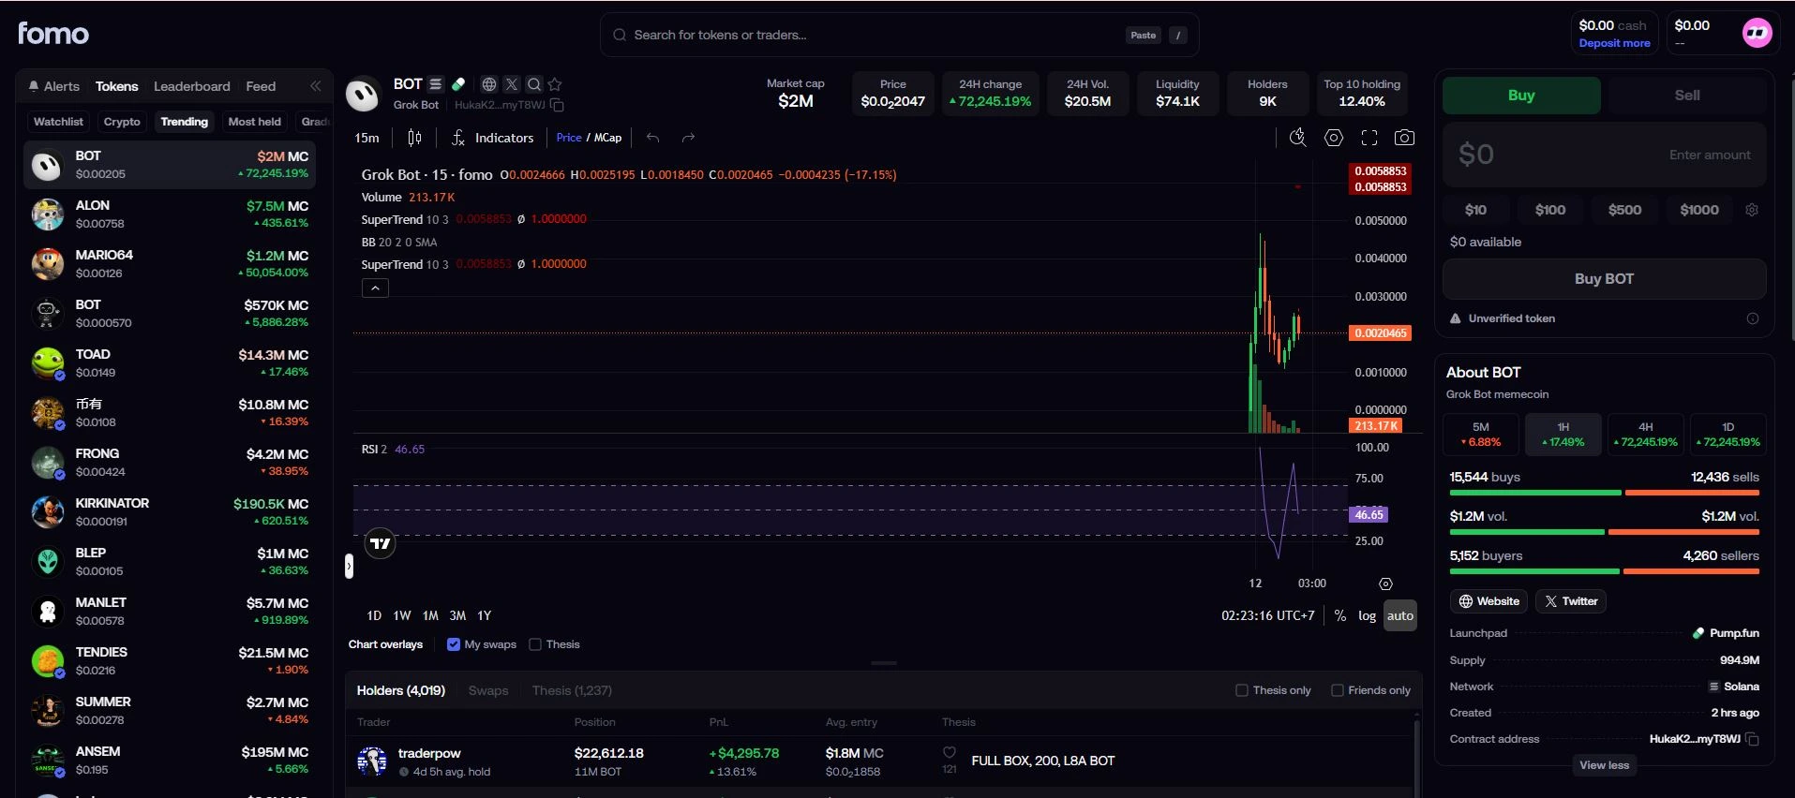This screenshot has height=798, width=1795.
Task: Enable the Friends only filter
Action: pos(1338,690)
